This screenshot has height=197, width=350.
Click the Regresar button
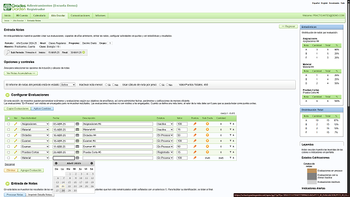(x=288, y=26)
